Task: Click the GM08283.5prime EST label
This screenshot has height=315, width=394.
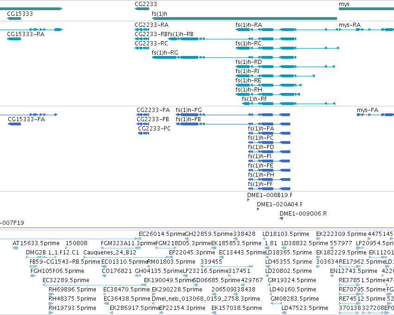Action: pyautogui.click(x=294, y=299)
